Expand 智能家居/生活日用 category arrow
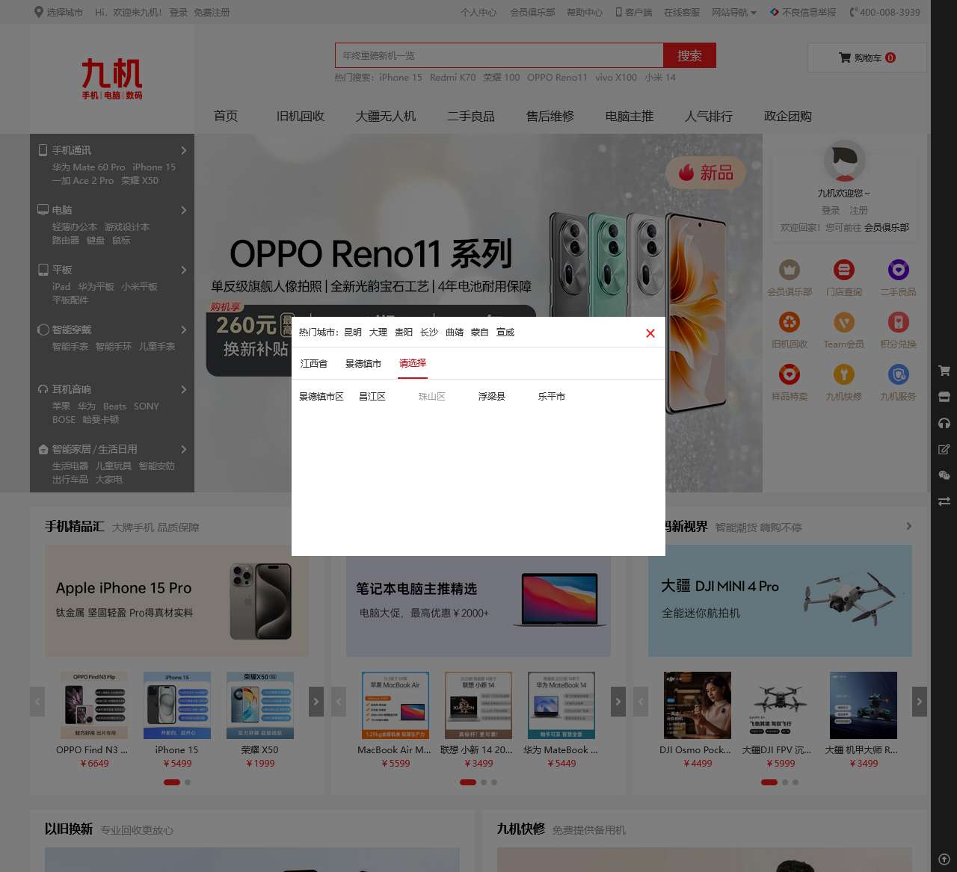This screenshot has width=957, height=872. pyautogui.click(x=184, y=449)
